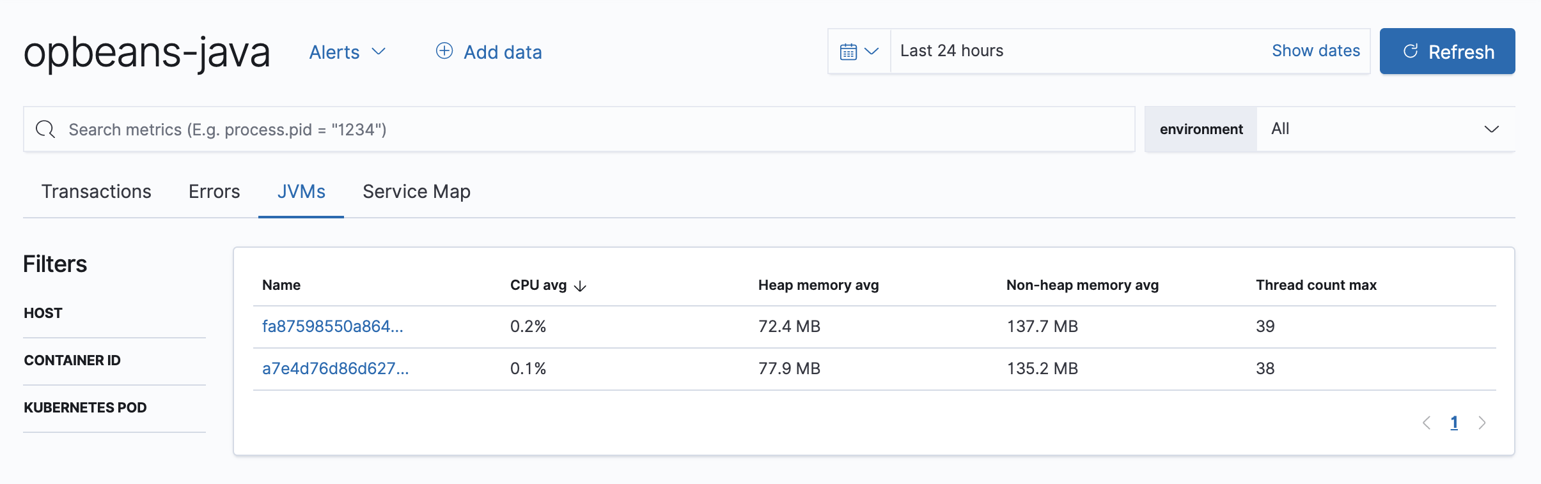Open the calendar quick date menu
The width and height of the screenshot is (1541, 484).
pos(859,51)
